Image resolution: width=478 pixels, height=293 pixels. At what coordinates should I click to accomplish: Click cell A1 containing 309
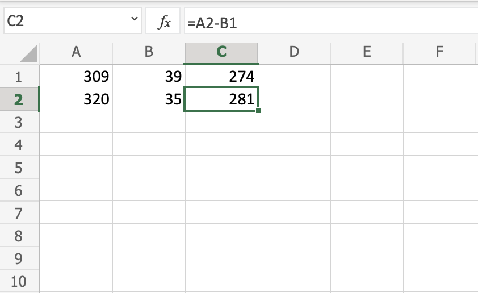point(76,76)
